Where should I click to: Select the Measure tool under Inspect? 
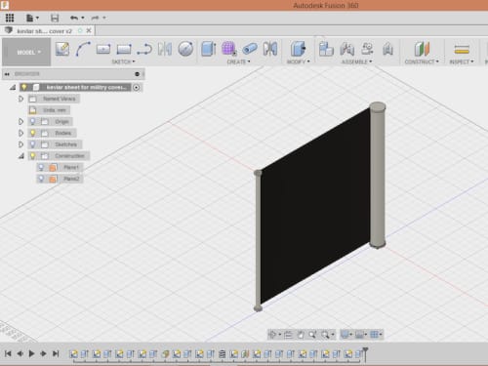(462, 50)
